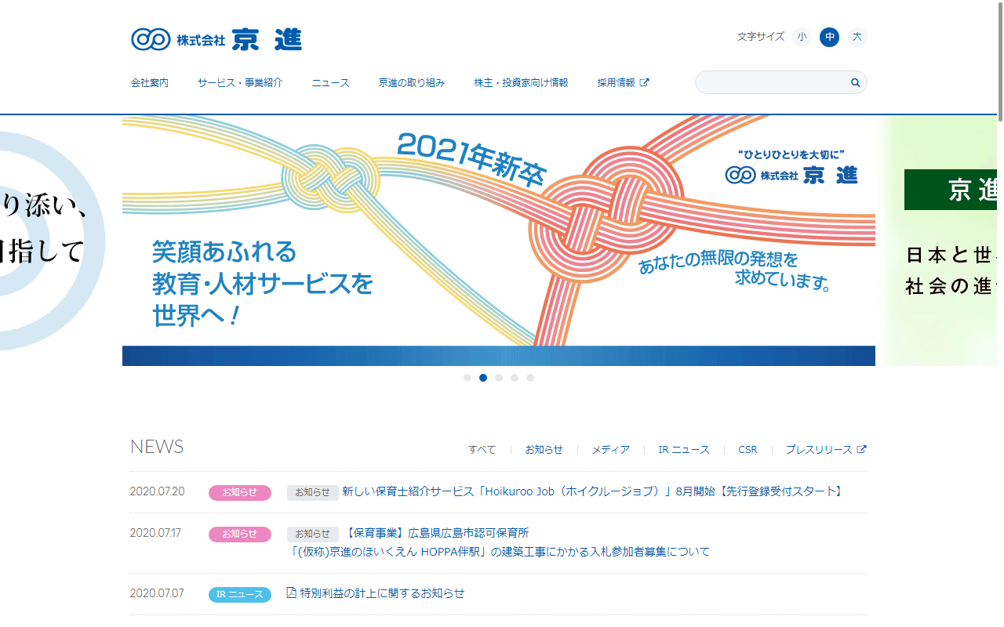1004x627 pixels.
Task: Open the 会社案内 menu
Action: 150,82
